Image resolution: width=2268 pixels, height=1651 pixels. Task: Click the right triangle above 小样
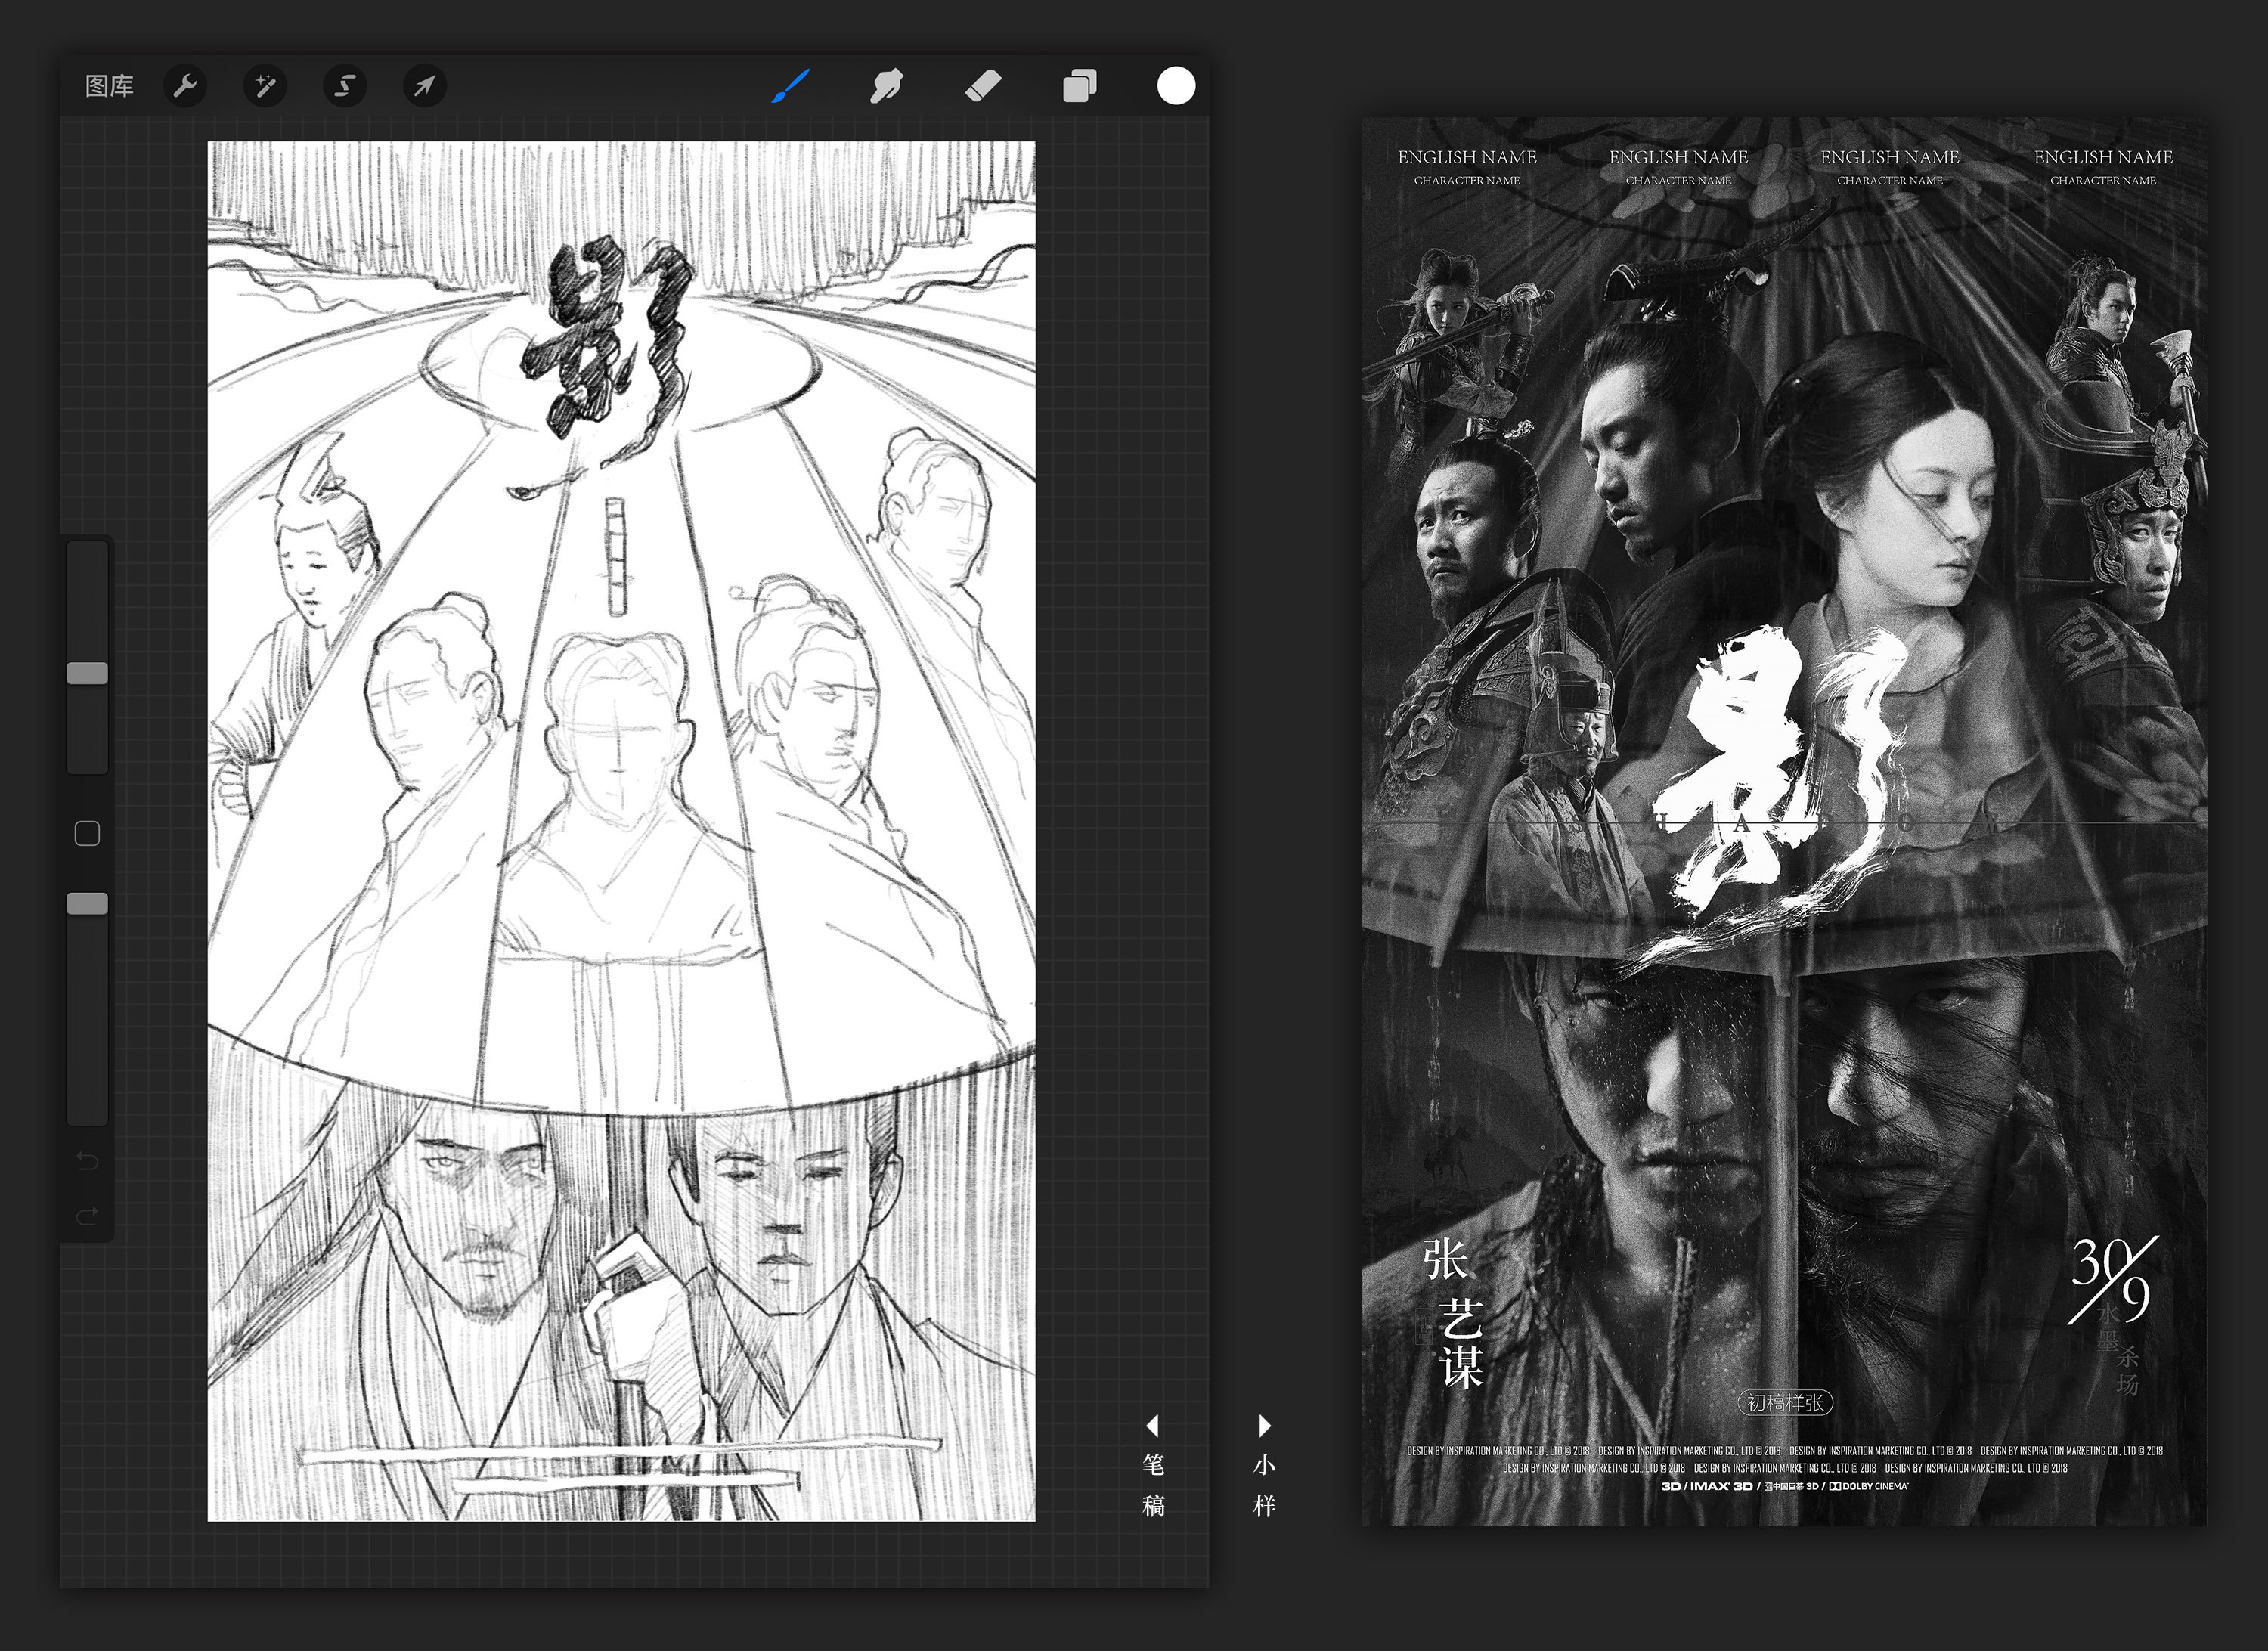(1264, 1425)
